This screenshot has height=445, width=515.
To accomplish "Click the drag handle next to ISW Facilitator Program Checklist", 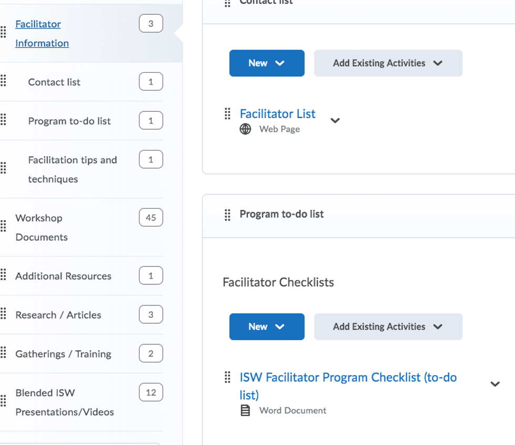I will [x=228, y=377].
